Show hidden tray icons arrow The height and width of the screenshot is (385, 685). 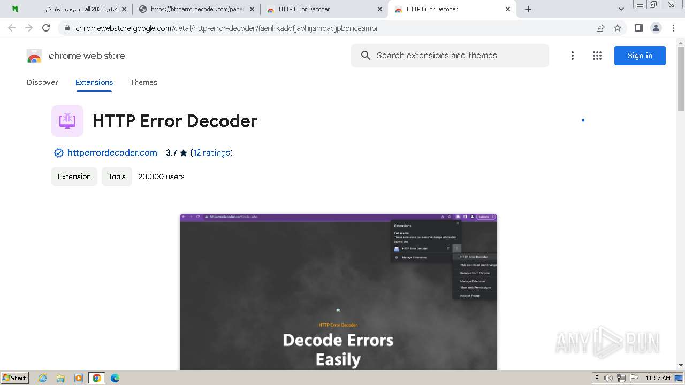(x=597, y=378)
